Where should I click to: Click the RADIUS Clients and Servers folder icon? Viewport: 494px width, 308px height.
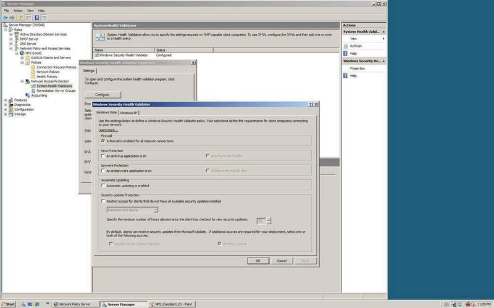[x=27, y=58]
